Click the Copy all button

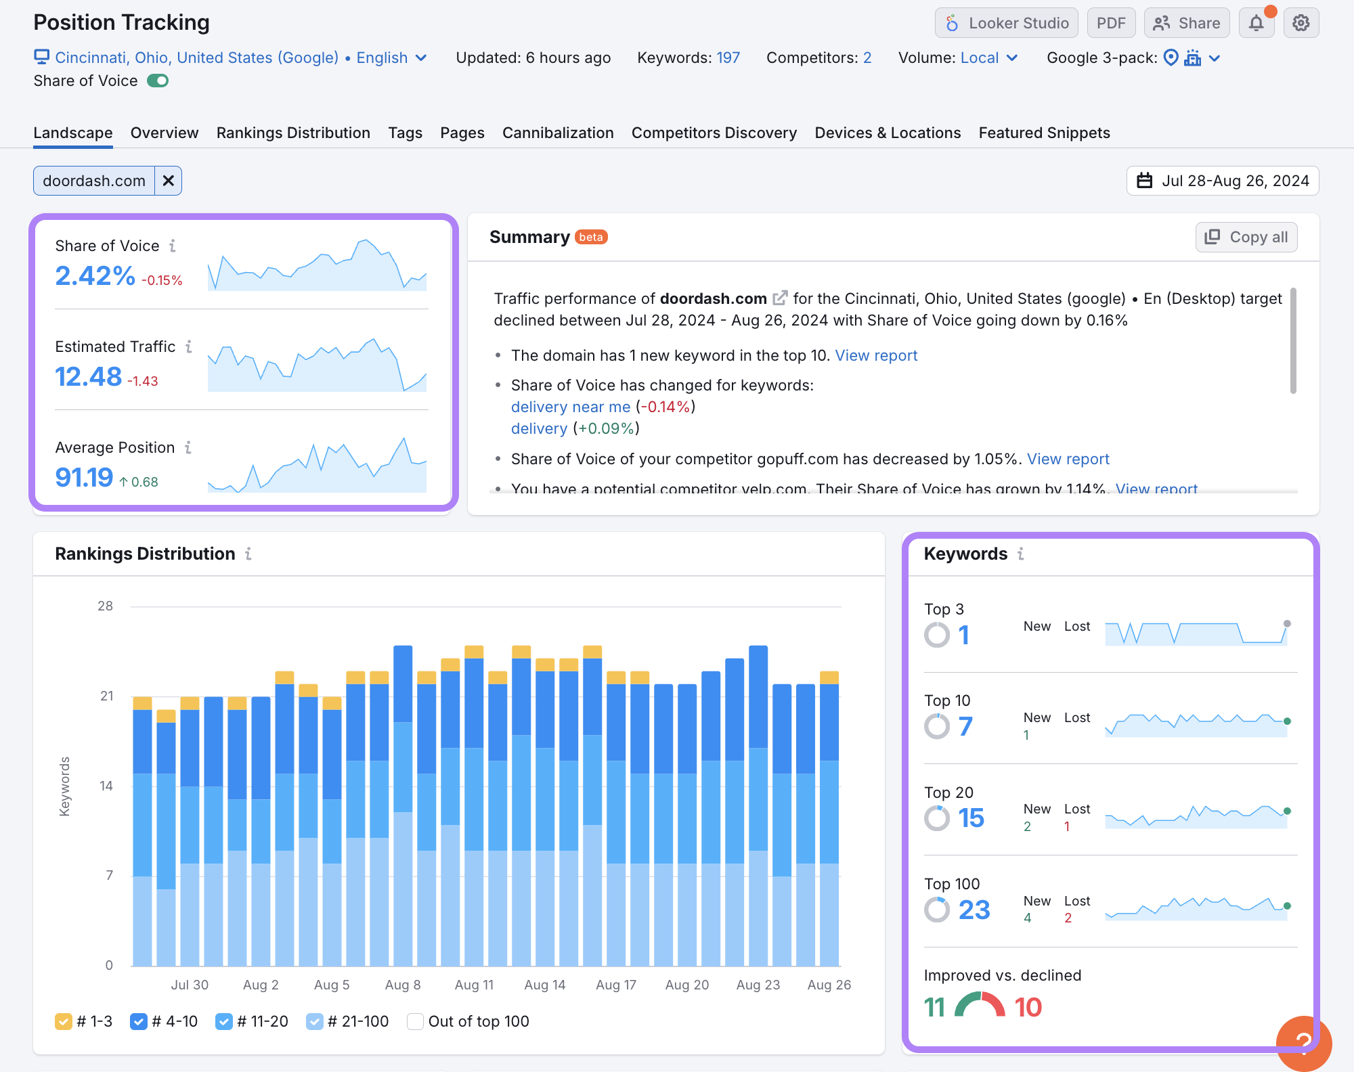pyautogui.click(x=1246, y=237)
